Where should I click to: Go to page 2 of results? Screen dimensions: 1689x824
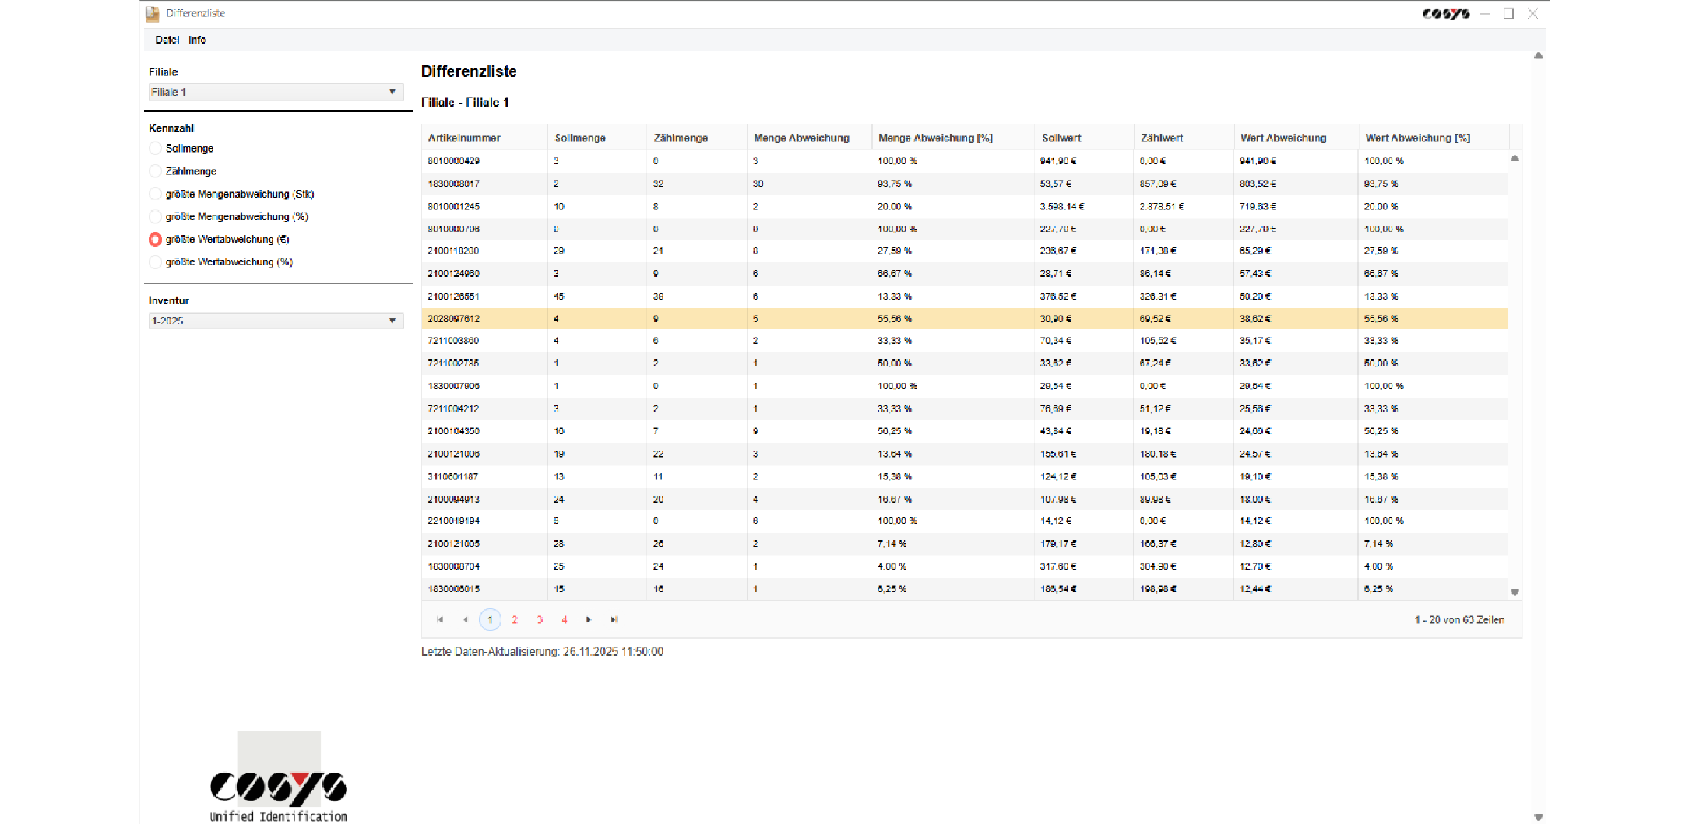pos(515,620)
